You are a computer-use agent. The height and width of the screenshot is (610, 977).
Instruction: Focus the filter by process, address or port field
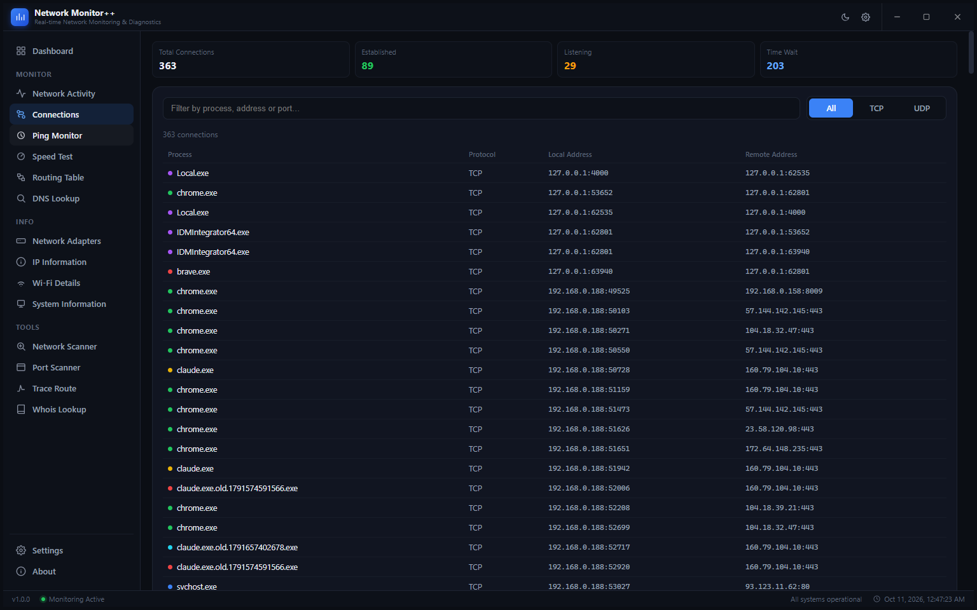tap(481, 108)
